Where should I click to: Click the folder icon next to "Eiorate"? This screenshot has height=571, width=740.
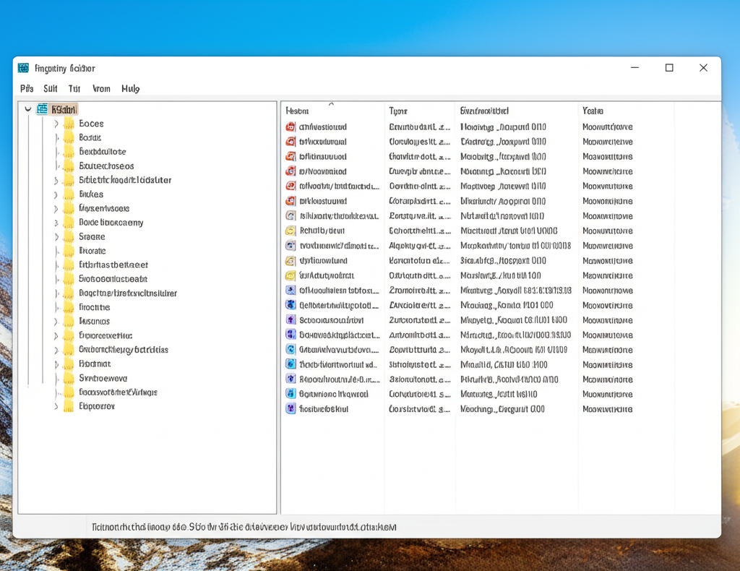click(x=69, y=251)
